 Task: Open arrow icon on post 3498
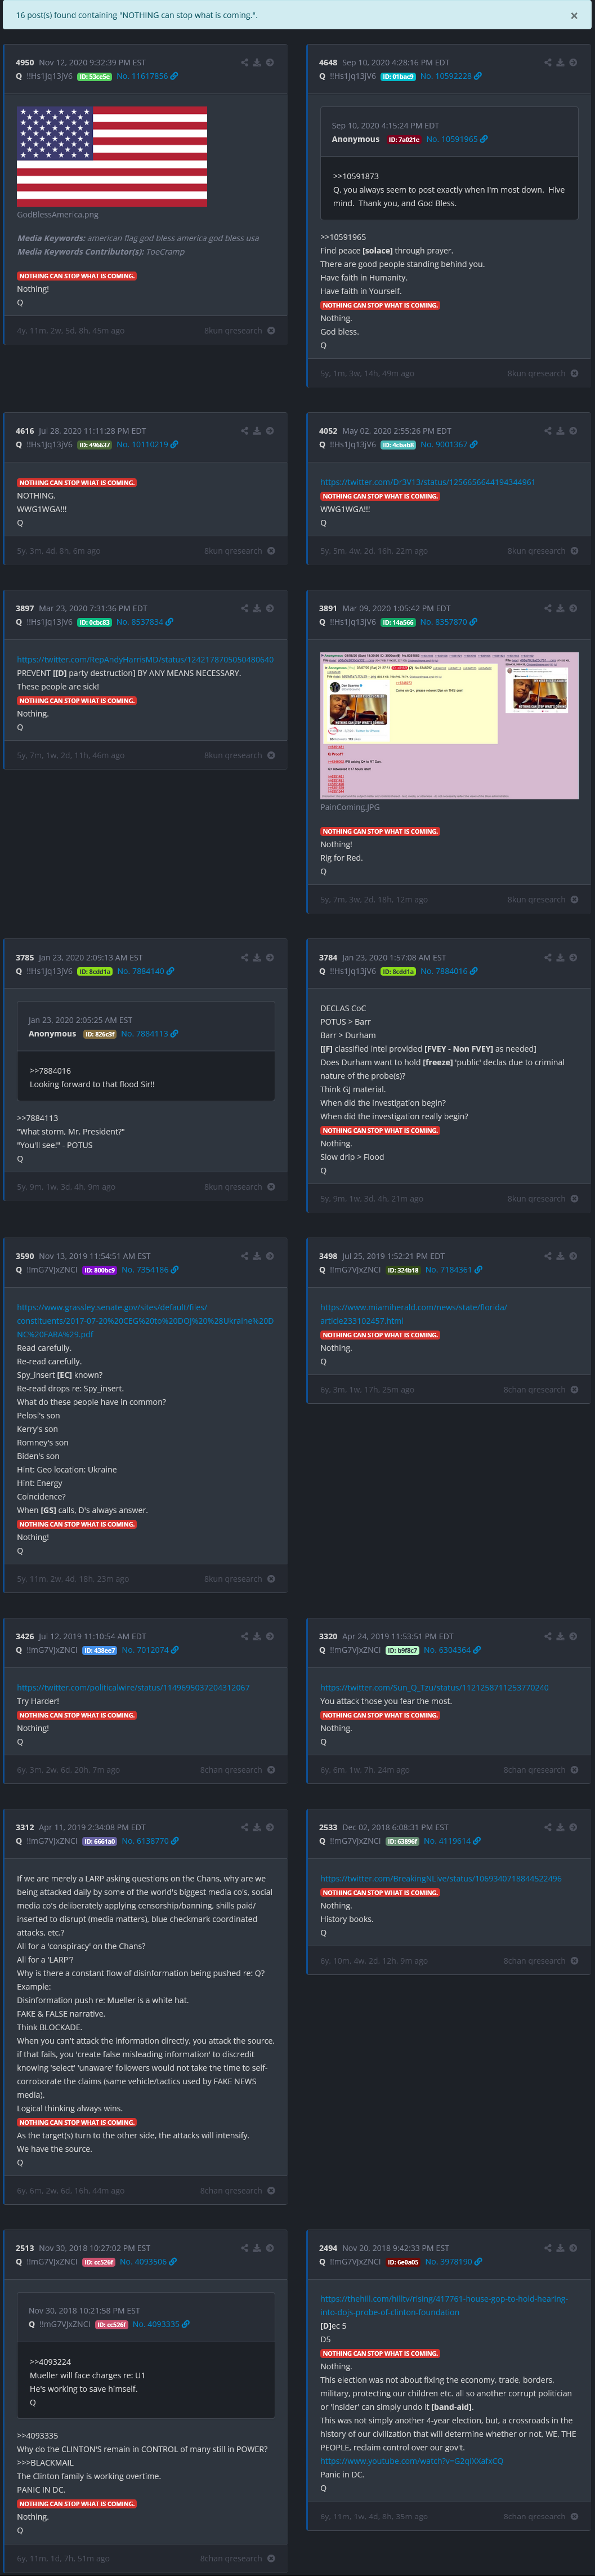(x=573, y=1256)
